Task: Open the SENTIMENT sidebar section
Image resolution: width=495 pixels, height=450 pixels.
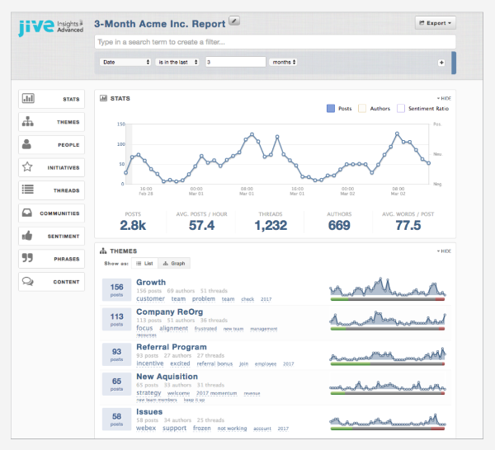Action: click(51, 236)
